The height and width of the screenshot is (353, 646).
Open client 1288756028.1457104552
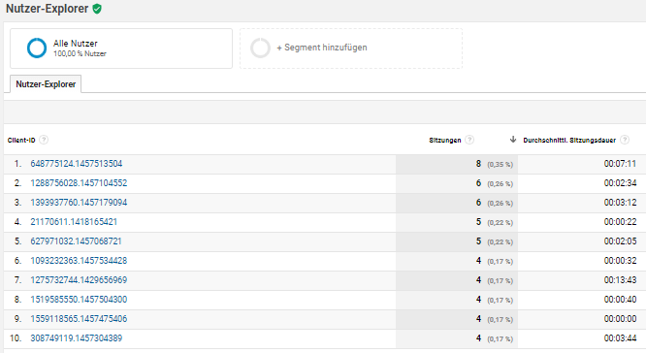[x=79, y=183]
